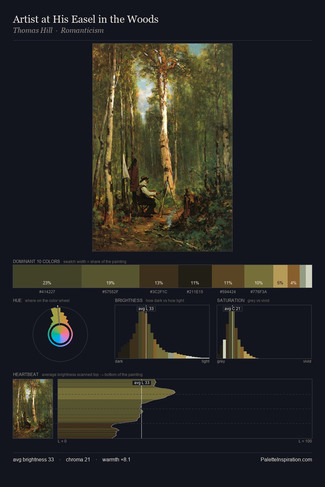This screenshot has height=487, width=325.
Task: Select the 23% dark olive swatch
Action: click(x=47, y=276)
